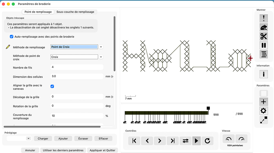Step forward one stitch
This screenshot has height=153, width=274.
[x=160, y=141]
